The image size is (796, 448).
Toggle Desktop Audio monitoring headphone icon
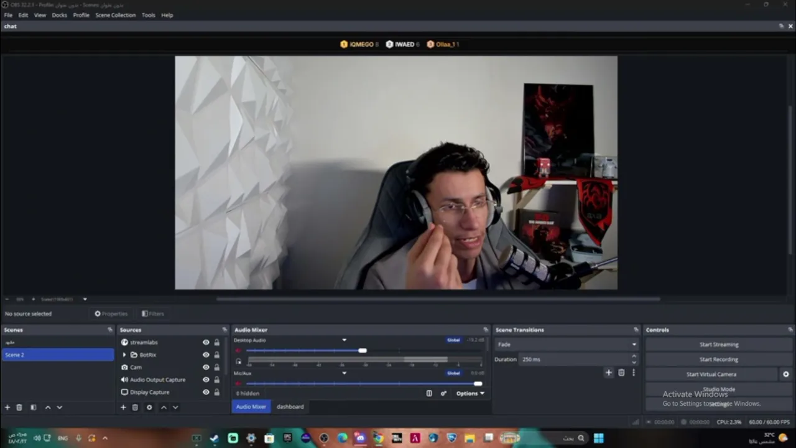click(x=238, y=361)
